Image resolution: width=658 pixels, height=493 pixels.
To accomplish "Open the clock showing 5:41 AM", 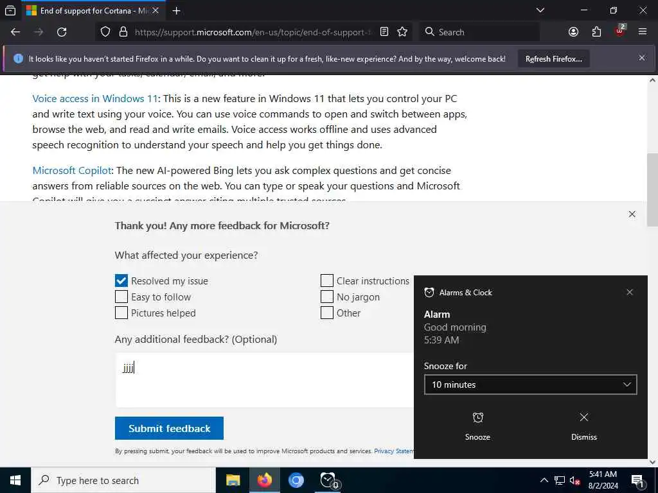I will pos(603,480).
